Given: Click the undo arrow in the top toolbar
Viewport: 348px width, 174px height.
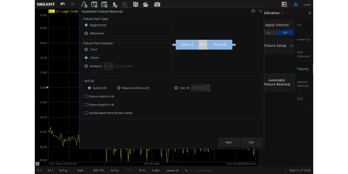Looking at the screenshot, I should [63, 4].
